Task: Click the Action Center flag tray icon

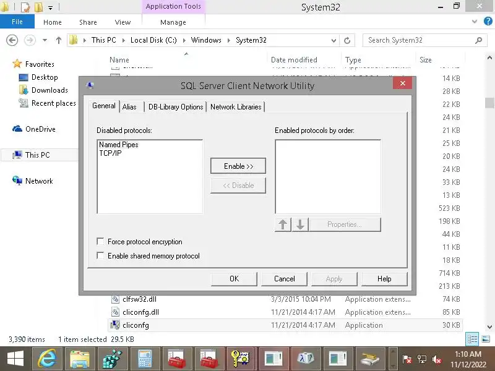Action: pos(407,359)
